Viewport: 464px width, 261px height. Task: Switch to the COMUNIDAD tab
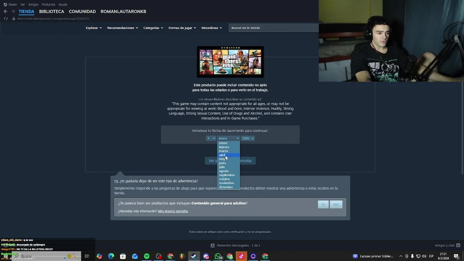click(x=82, y=12)
